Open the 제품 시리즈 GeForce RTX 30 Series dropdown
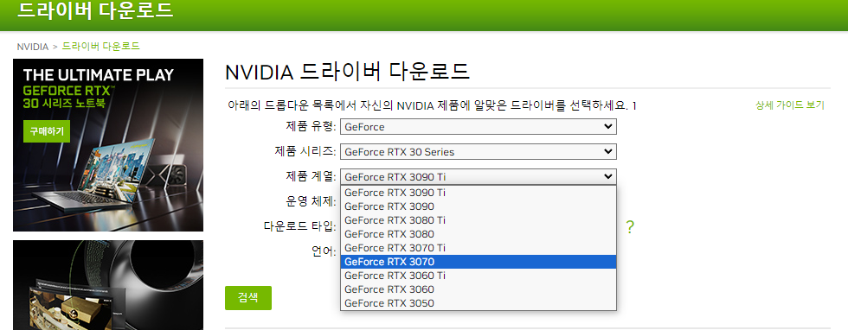 point(478,152)
